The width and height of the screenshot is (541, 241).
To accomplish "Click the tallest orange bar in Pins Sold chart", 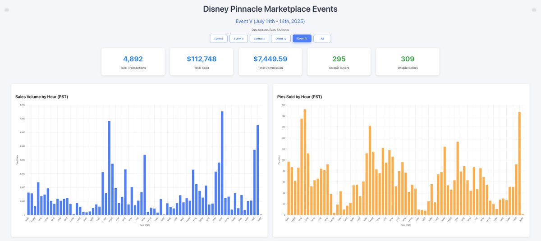I will click(x=305, y=162).
